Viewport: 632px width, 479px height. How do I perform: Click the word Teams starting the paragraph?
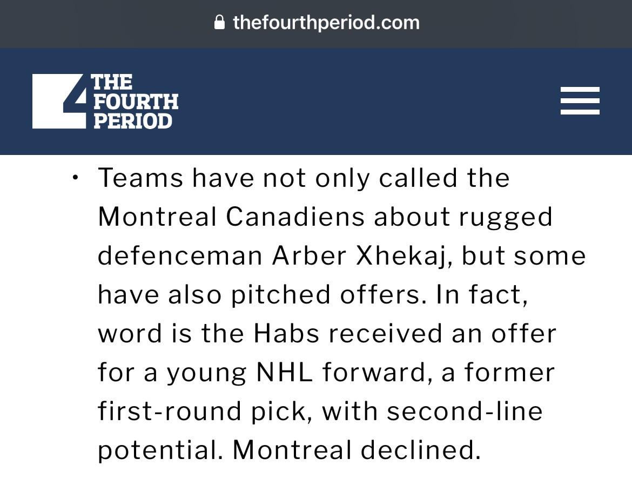pyautogui.click(x=140, y=178)
